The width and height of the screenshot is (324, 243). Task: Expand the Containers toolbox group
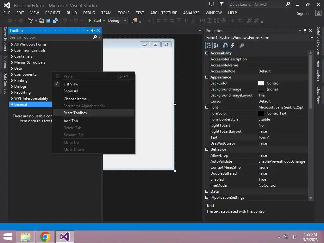(12, 56)
